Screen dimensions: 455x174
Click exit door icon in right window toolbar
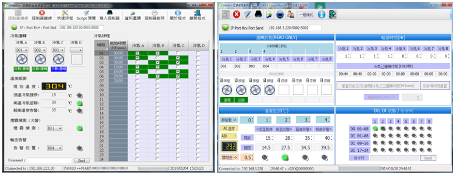pos(333,14)
